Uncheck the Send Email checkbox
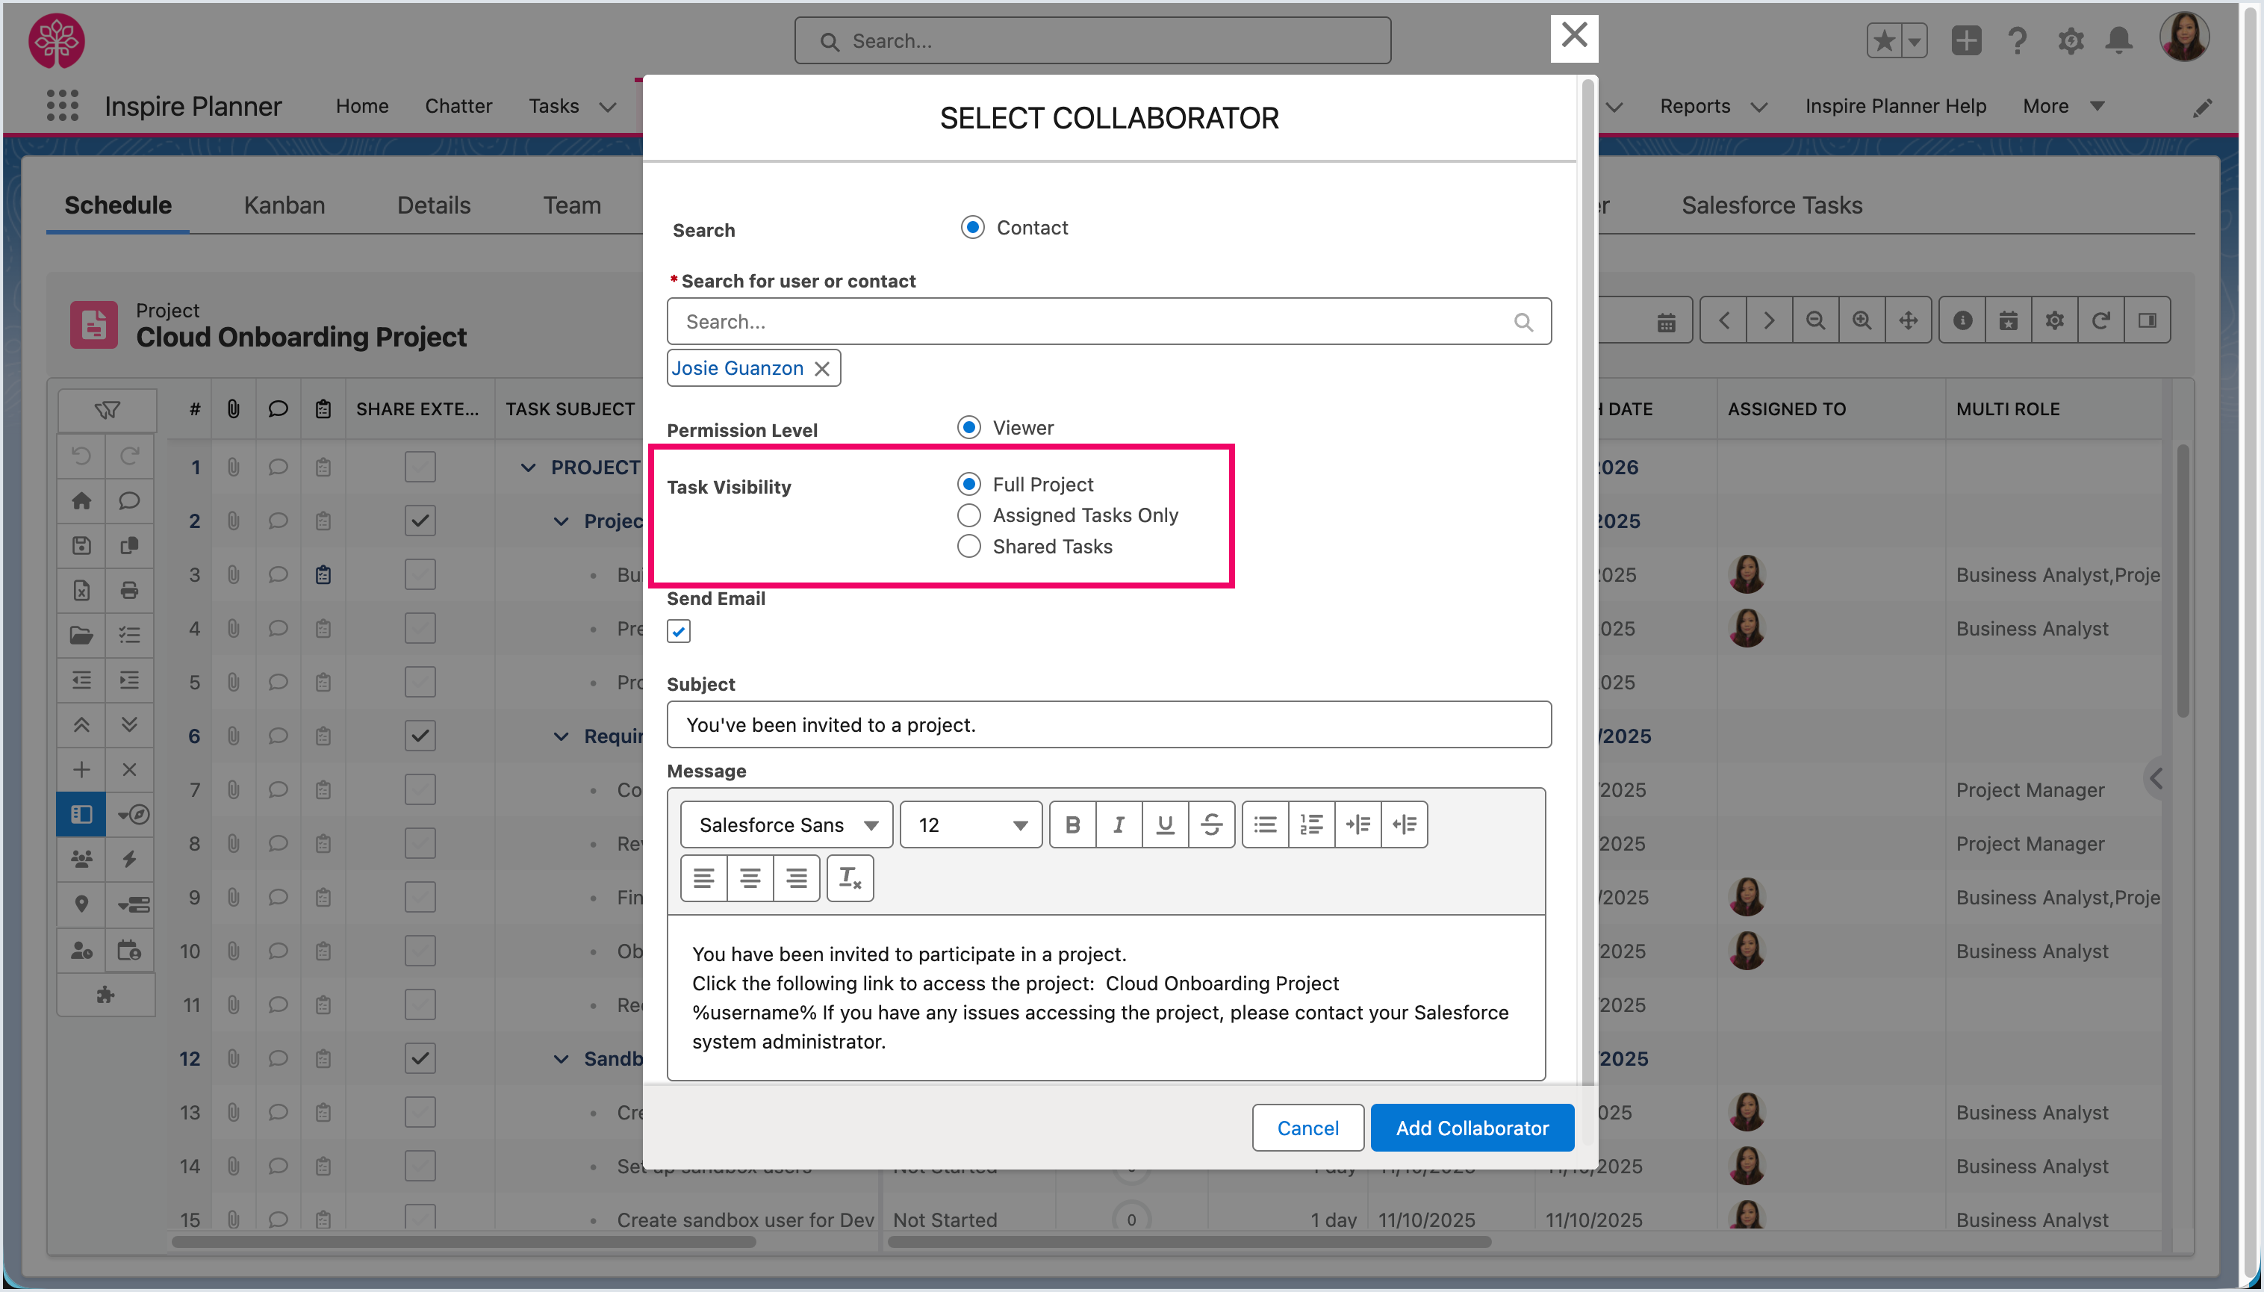This screenshot has height=1292, width=2264. pyautogui.click(x=679, y=631)
